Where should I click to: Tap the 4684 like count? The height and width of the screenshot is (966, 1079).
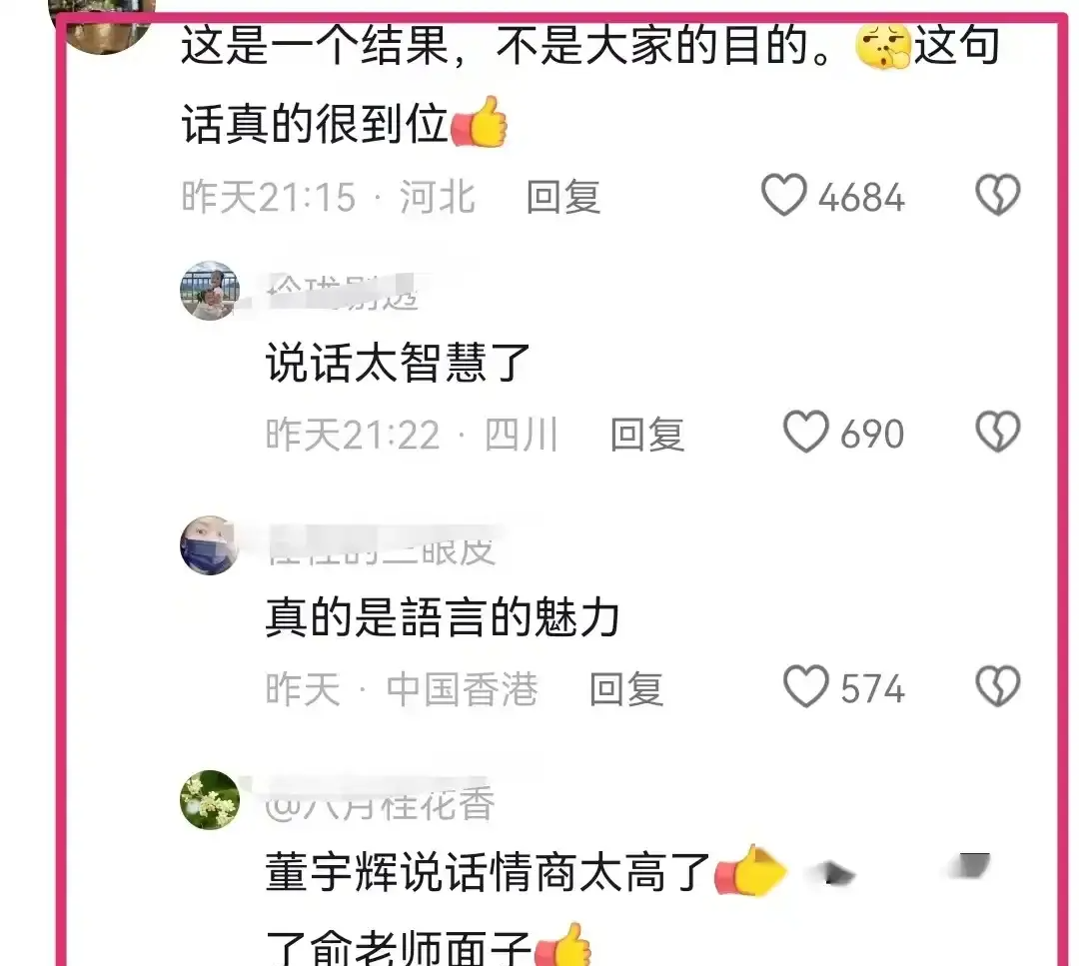click(861, 198)
